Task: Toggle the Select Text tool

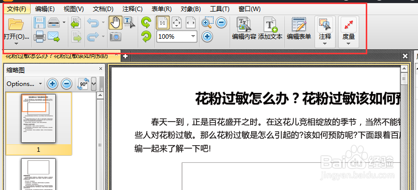Action: coord(129,23)
